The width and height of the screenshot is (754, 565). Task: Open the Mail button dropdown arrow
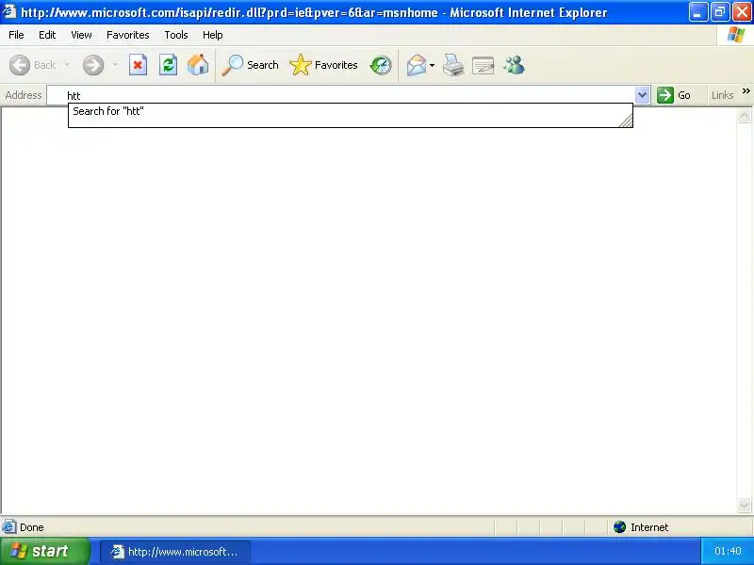pos(432,65)
